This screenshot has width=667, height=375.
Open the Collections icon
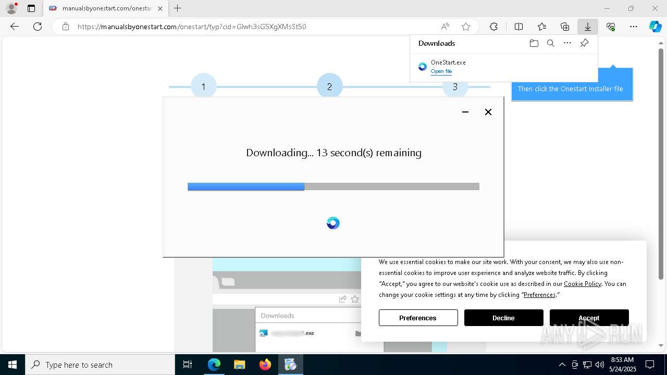coord(565,27)
